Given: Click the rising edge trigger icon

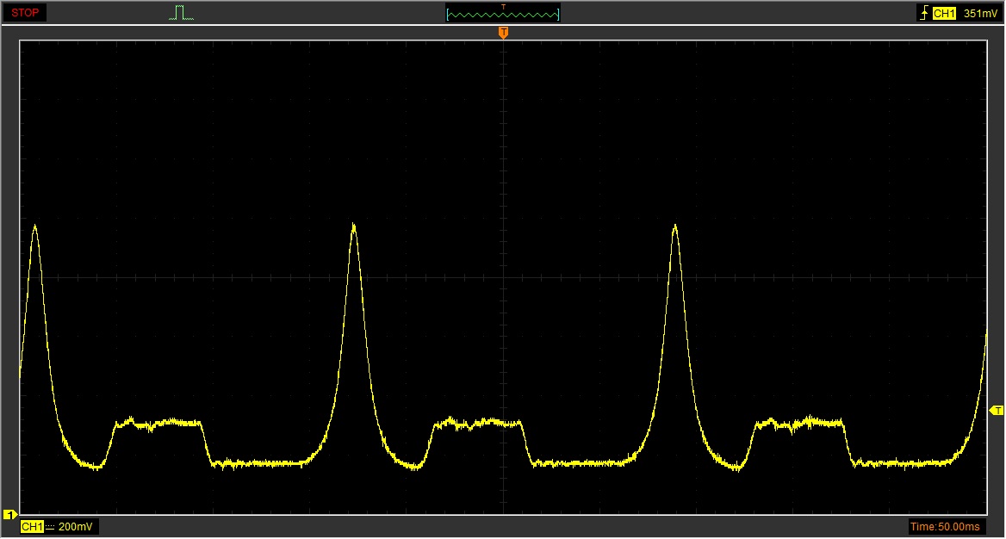Looking at the screenshot, I should (x=924, y=14).
